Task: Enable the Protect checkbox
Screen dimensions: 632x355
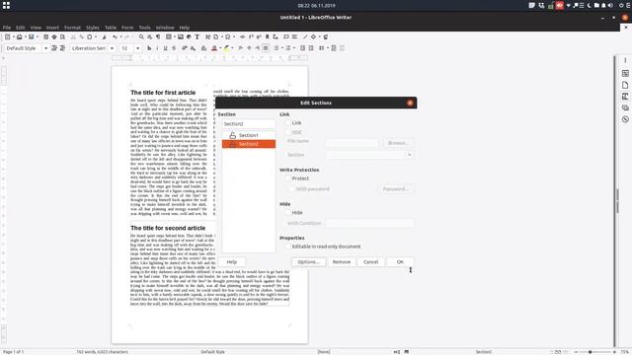Action: point(287,178)
